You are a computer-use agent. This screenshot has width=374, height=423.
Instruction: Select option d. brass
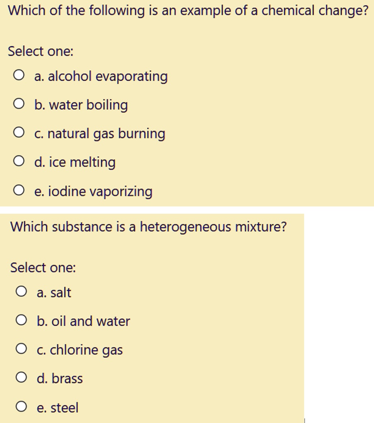click(21, 378)
